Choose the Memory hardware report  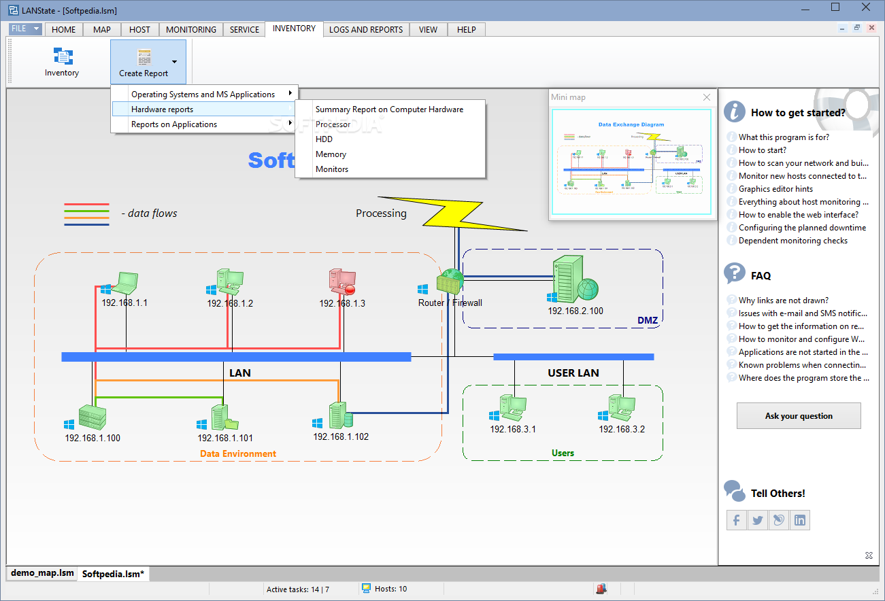tap(390, 154)
